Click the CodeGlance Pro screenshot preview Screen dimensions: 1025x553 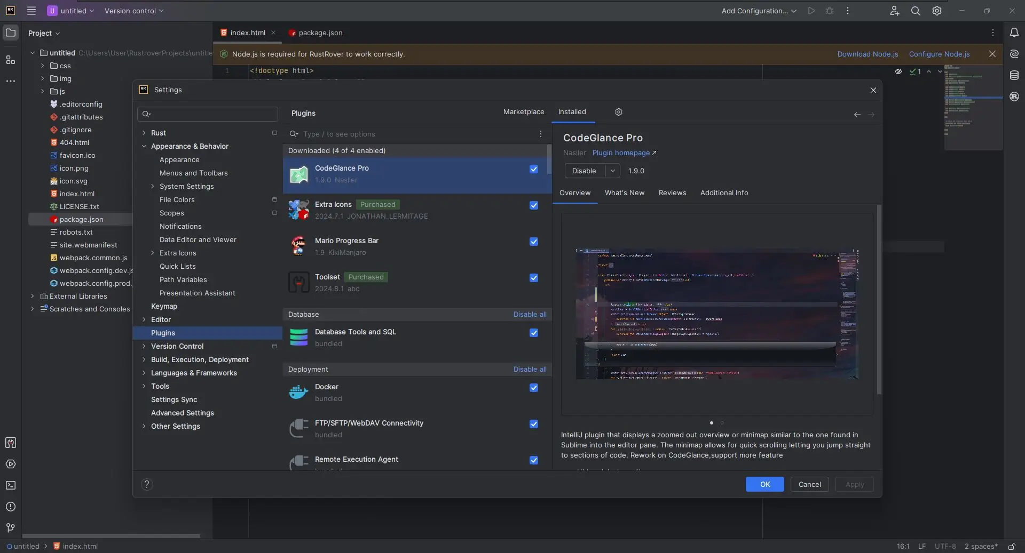(x=717, y=314)
